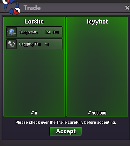Image resolution: width=130 pixels, height=146 pixels.
Task: Click the Lor3hc player name header
Action: pyautogui.click(x=34, y=22)
